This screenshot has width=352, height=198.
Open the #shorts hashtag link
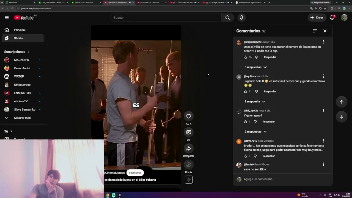click(x=151, y=180)
